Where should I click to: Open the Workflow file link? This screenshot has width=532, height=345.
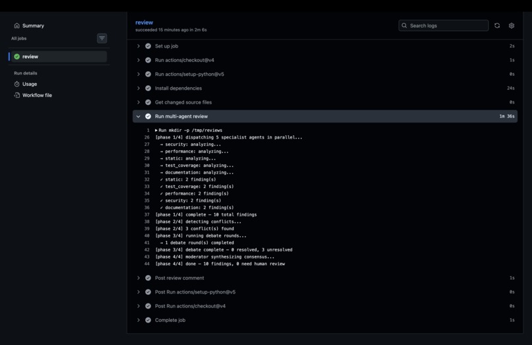point(37,96)
